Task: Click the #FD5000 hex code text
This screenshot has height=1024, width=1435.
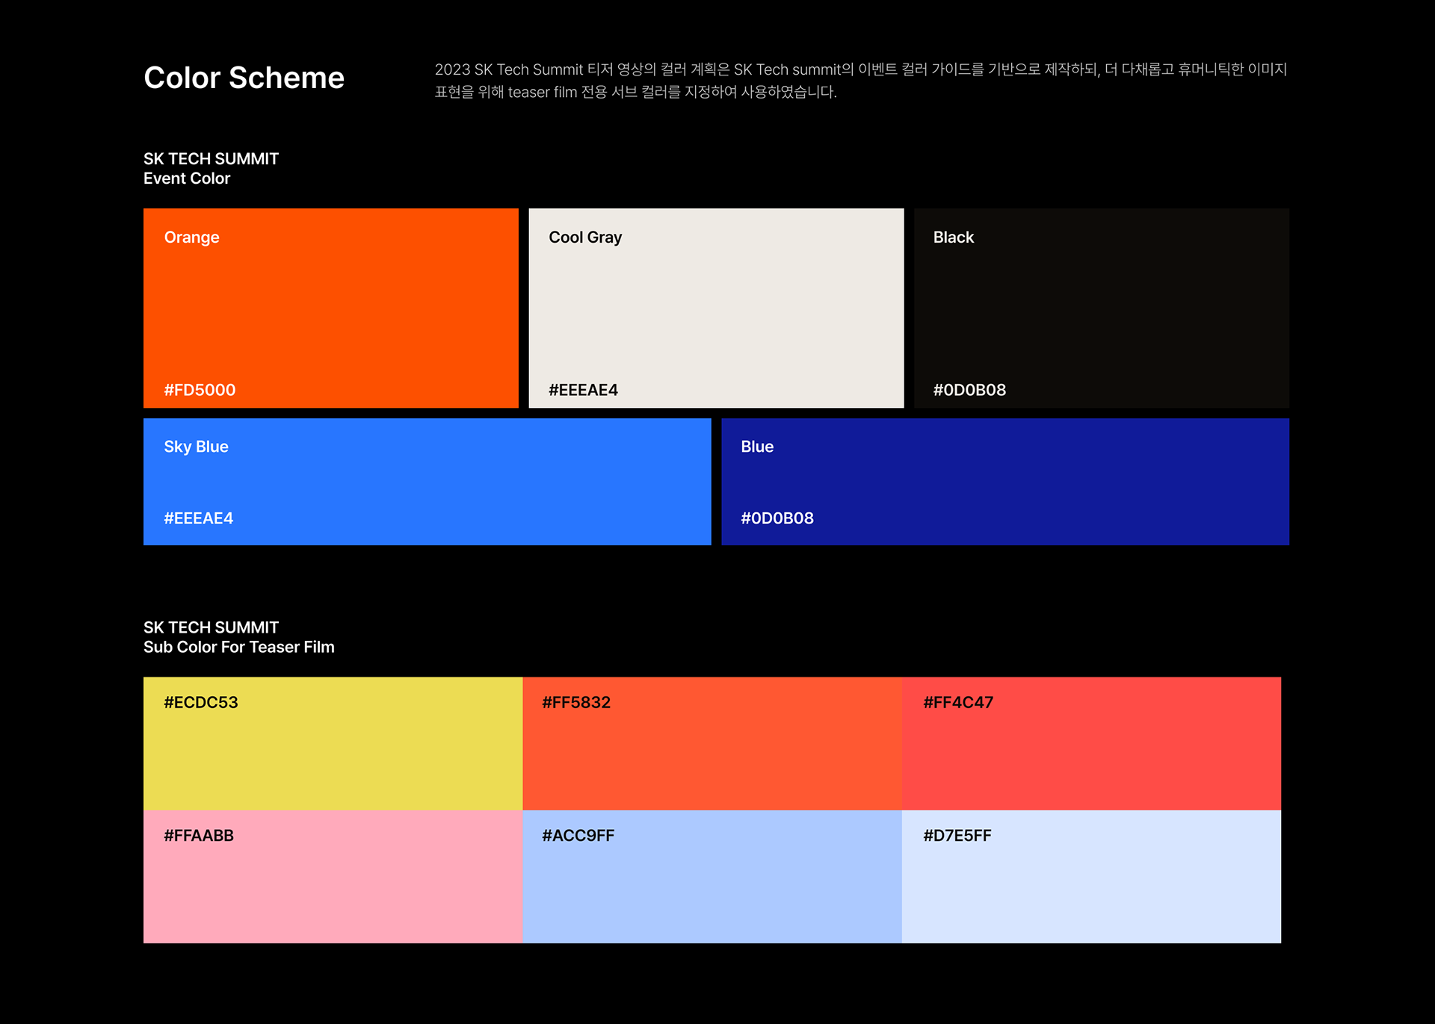Action: 200,390
